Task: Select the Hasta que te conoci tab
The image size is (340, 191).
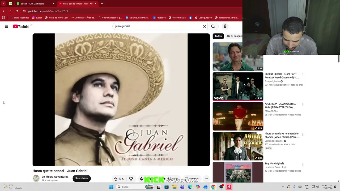Action: coord(77,4)
